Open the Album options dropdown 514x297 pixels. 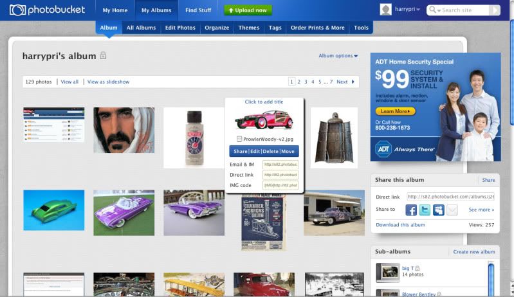click(x=338, y=56)
